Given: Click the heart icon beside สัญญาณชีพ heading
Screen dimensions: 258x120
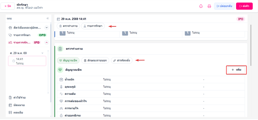Looking at the screenshot, I should click(60, 70).
